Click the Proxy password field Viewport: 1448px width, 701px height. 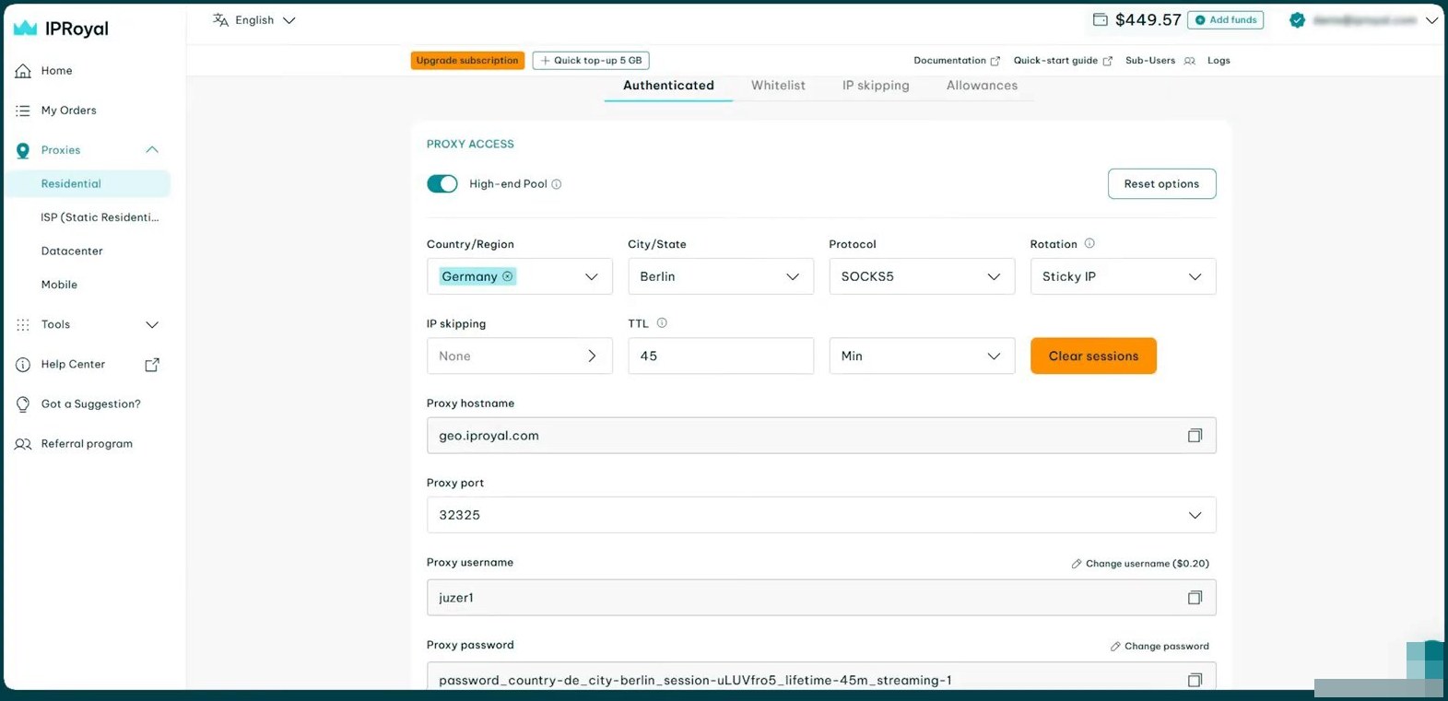point(821,678)
